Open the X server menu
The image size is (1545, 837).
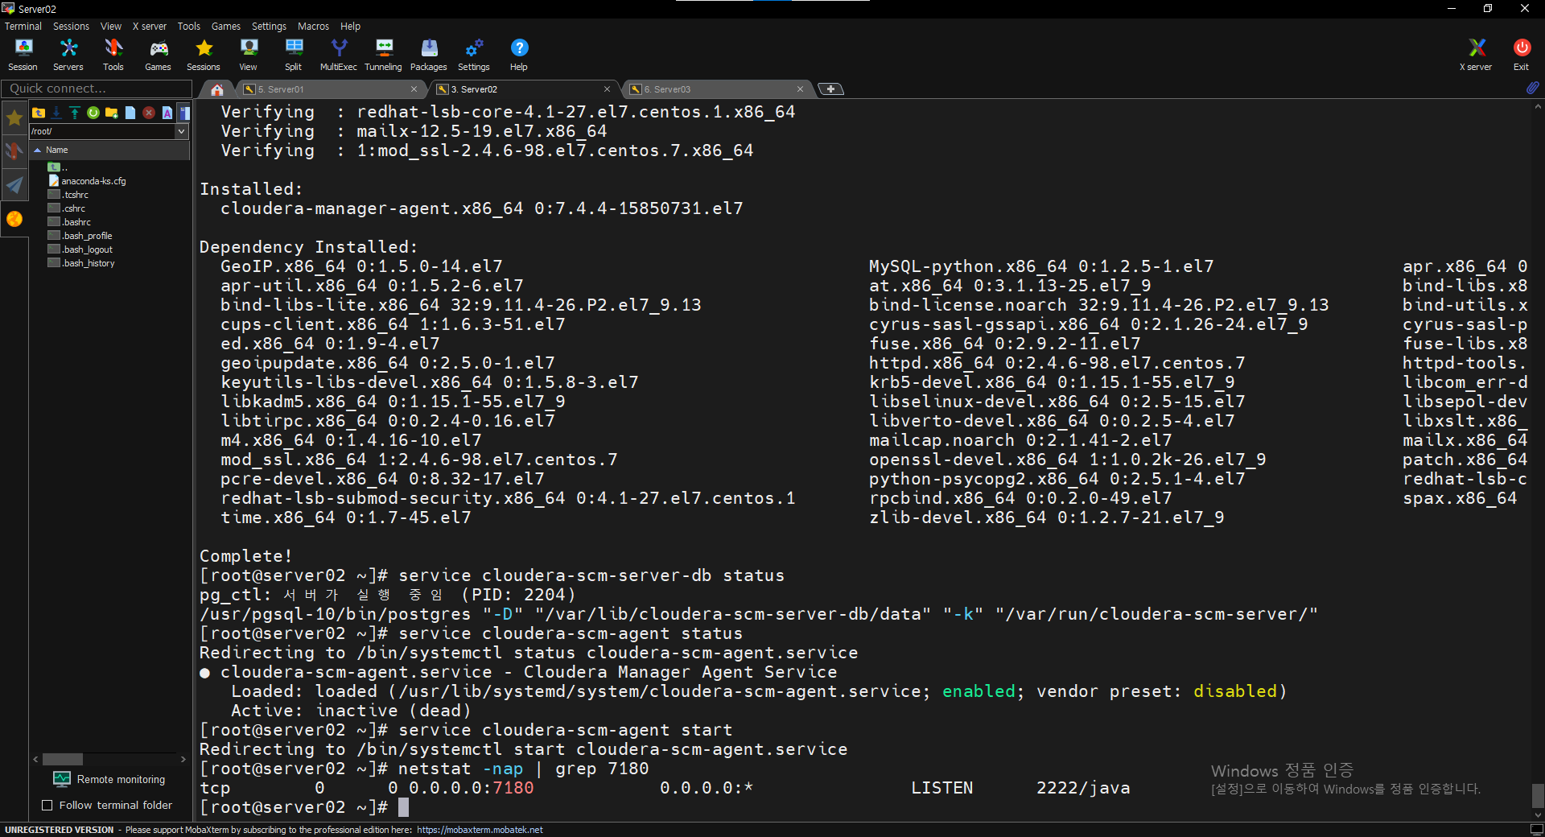(x=150, y=26)
